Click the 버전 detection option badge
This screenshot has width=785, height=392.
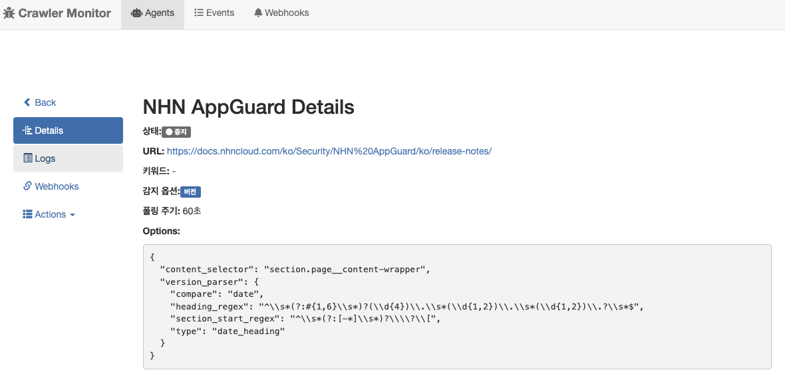190,192
